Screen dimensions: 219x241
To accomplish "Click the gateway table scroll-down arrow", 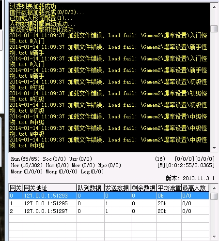I will click(x=214, y=237).
